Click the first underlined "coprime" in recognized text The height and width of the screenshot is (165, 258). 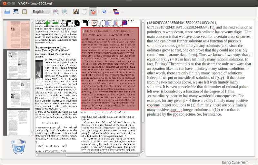[154, 105]
